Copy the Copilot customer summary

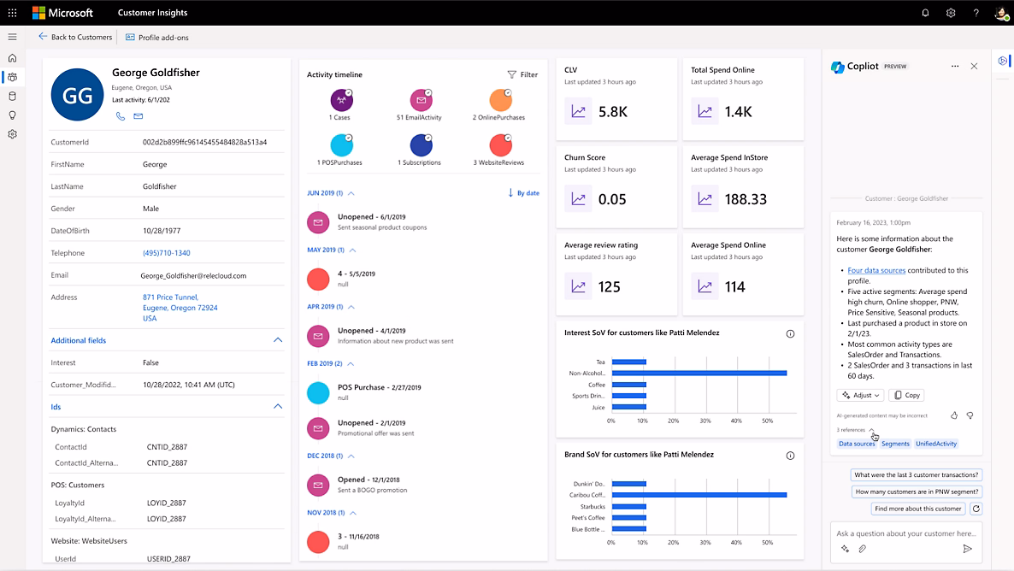905,394
